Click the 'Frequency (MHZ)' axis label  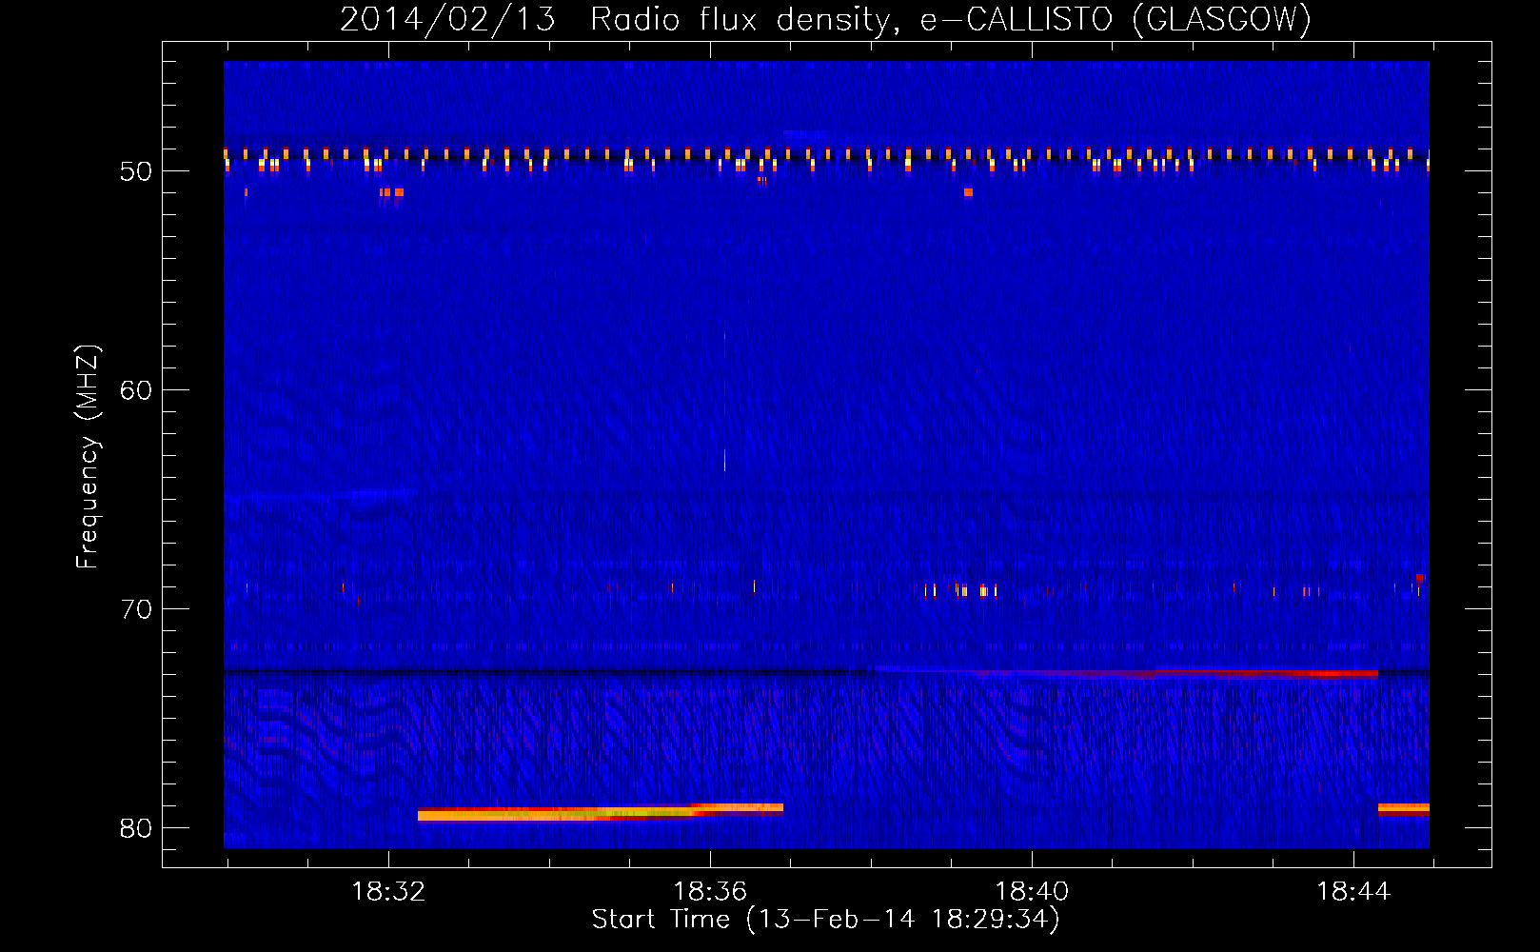click(87, 456)
